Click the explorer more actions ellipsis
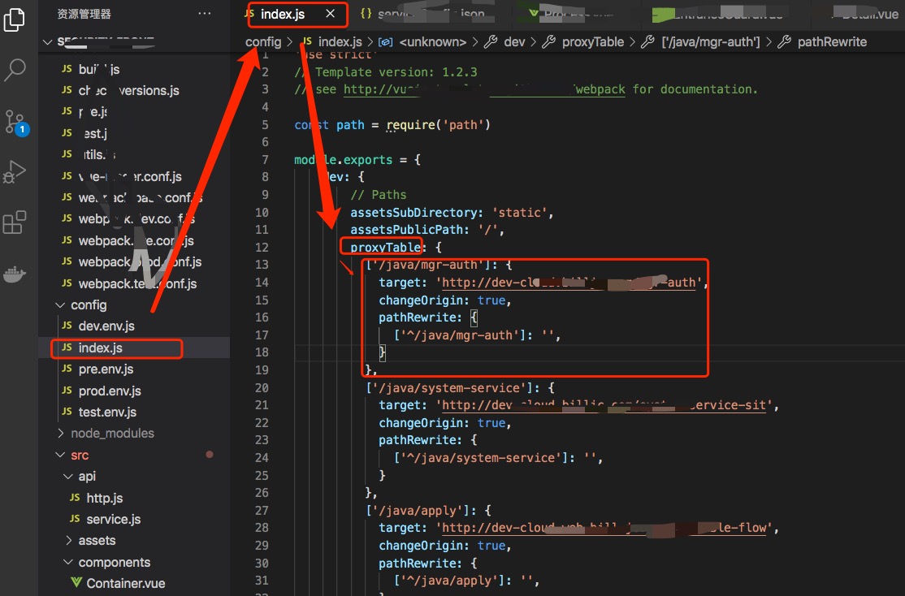This screenshot has height=596, width=905. [204, 14]
